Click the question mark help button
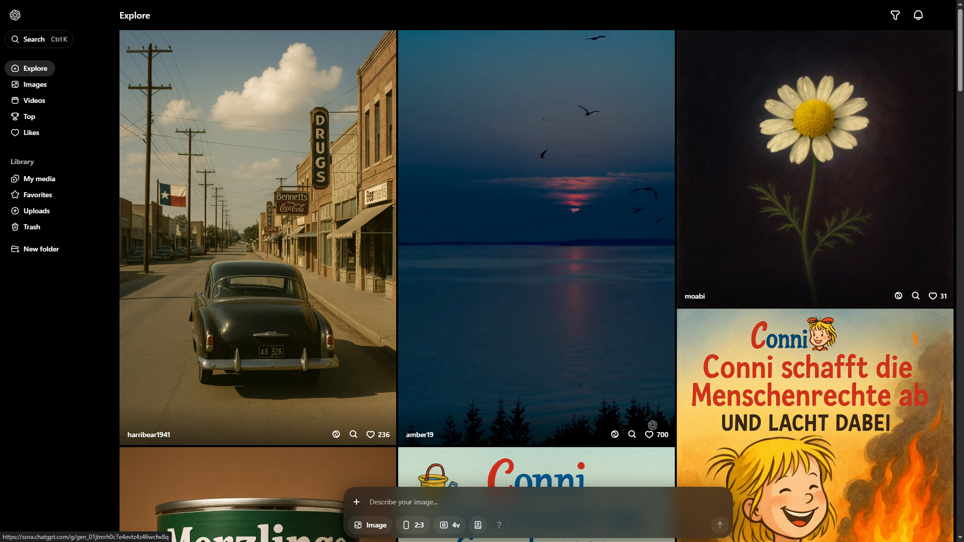 [x=499, y=525]
